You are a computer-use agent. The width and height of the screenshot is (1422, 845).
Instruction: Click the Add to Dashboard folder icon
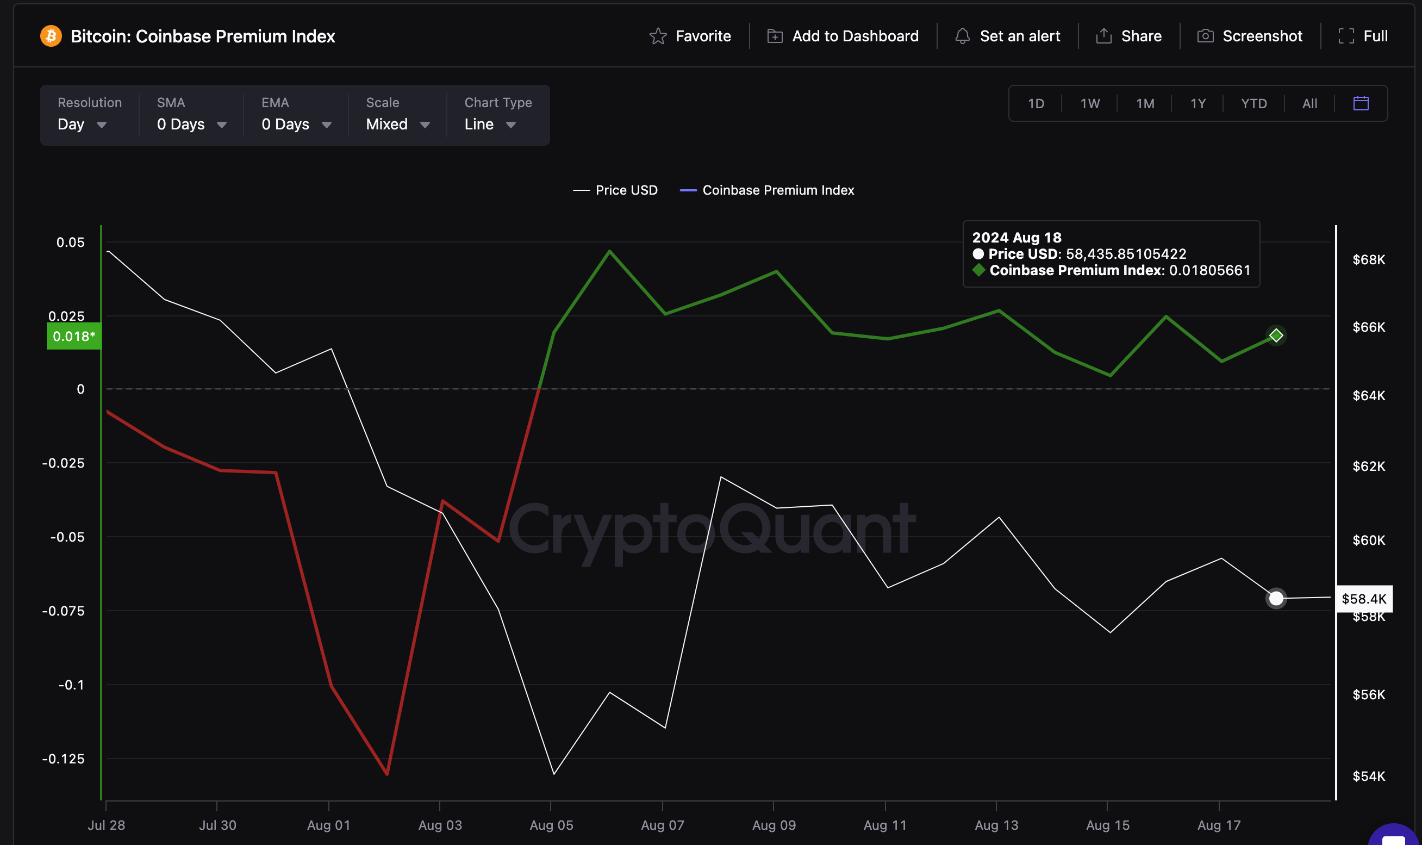tap(775, 36)
